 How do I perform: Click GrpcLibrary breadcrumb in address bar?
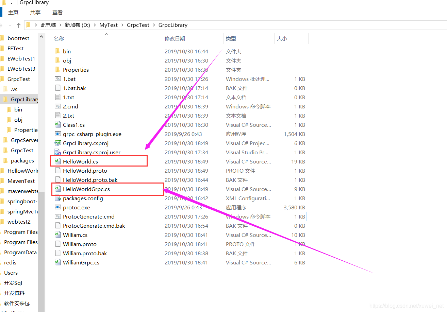pos(173,25)
